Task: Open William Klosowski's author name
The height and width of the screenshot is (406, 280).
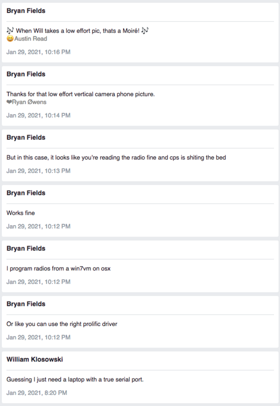Action: pos(34,359)
